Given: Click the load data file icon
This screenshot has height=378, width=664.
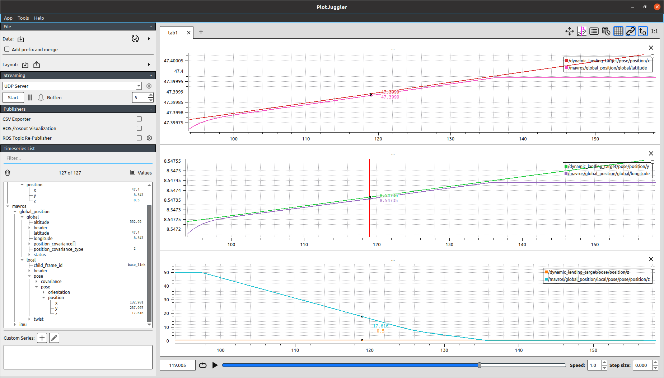Looking at the screenshot, I should click(x=21, y=39).
